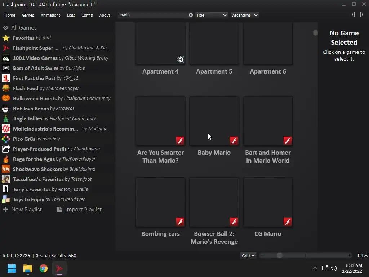Open the Games tab
This screenshot has height=277, width=369.
[28, 15]
